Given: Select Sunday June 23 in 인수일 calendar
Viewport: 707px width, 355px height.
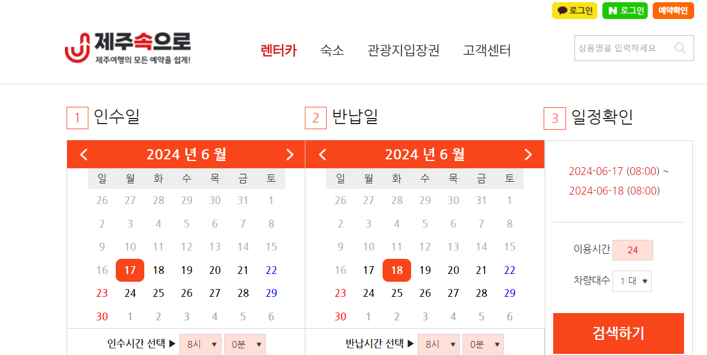Looking at the screenshot, I should click(102, 293).
